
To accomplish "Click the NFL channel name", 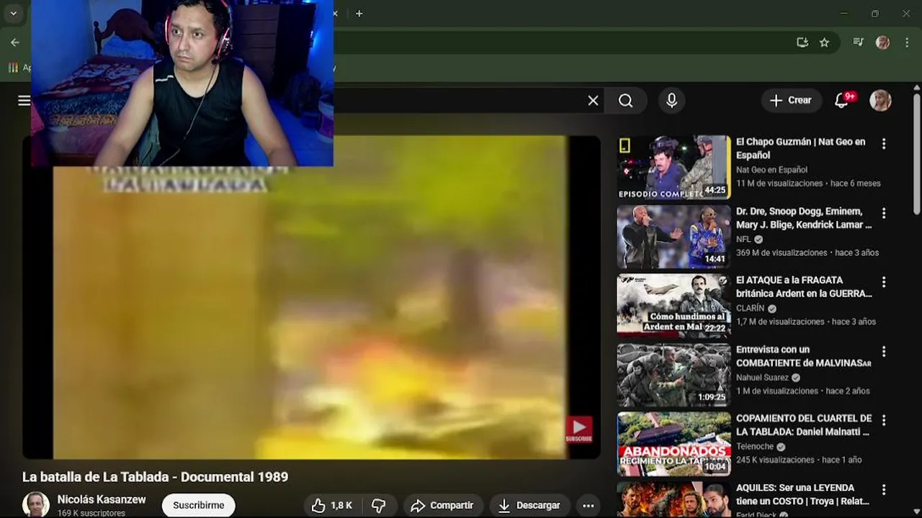I will coord(743,239).
